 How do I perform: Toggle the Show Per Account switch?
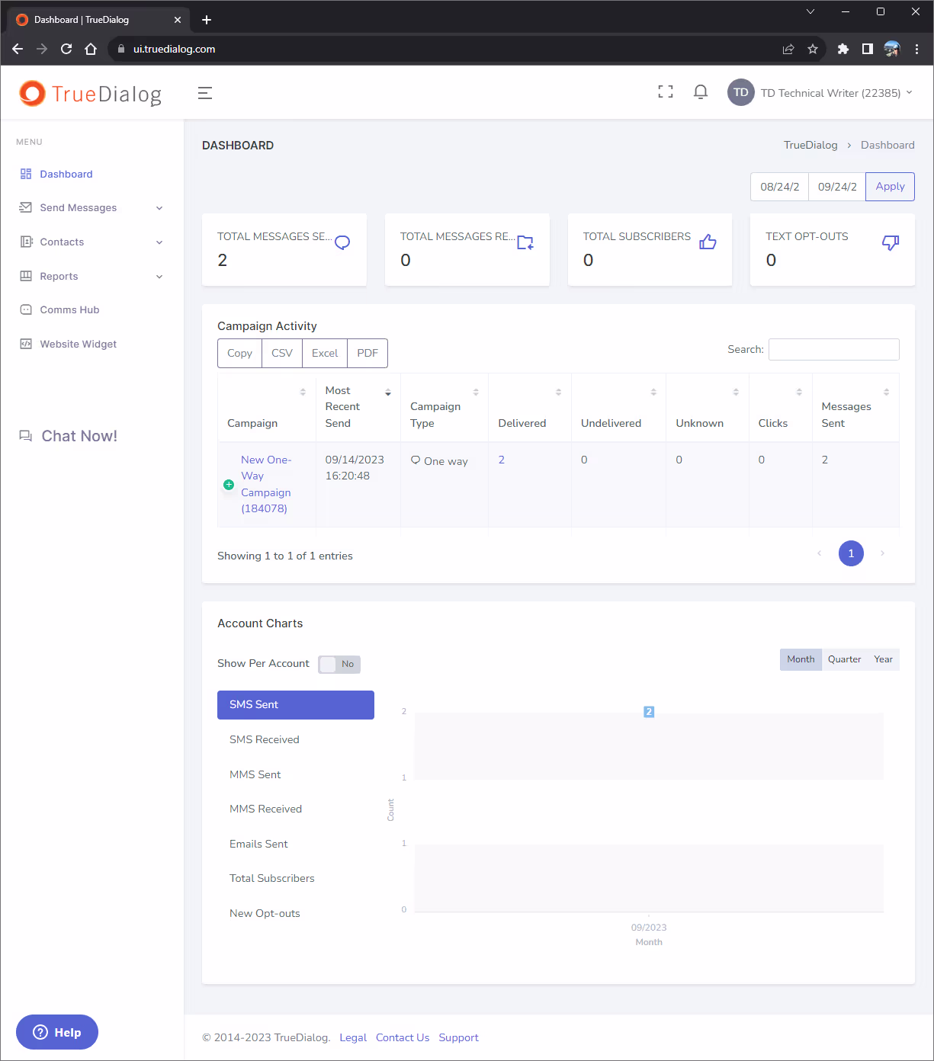click(339, 664)
